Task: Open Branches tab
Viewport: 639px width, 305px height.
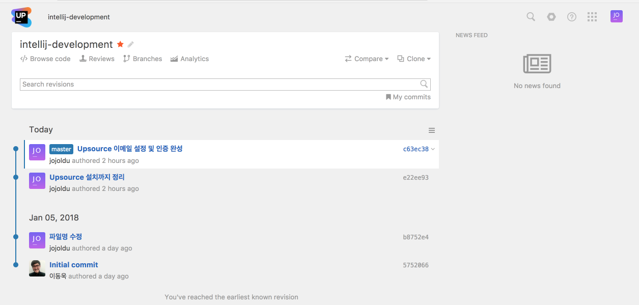Action: 143,59
